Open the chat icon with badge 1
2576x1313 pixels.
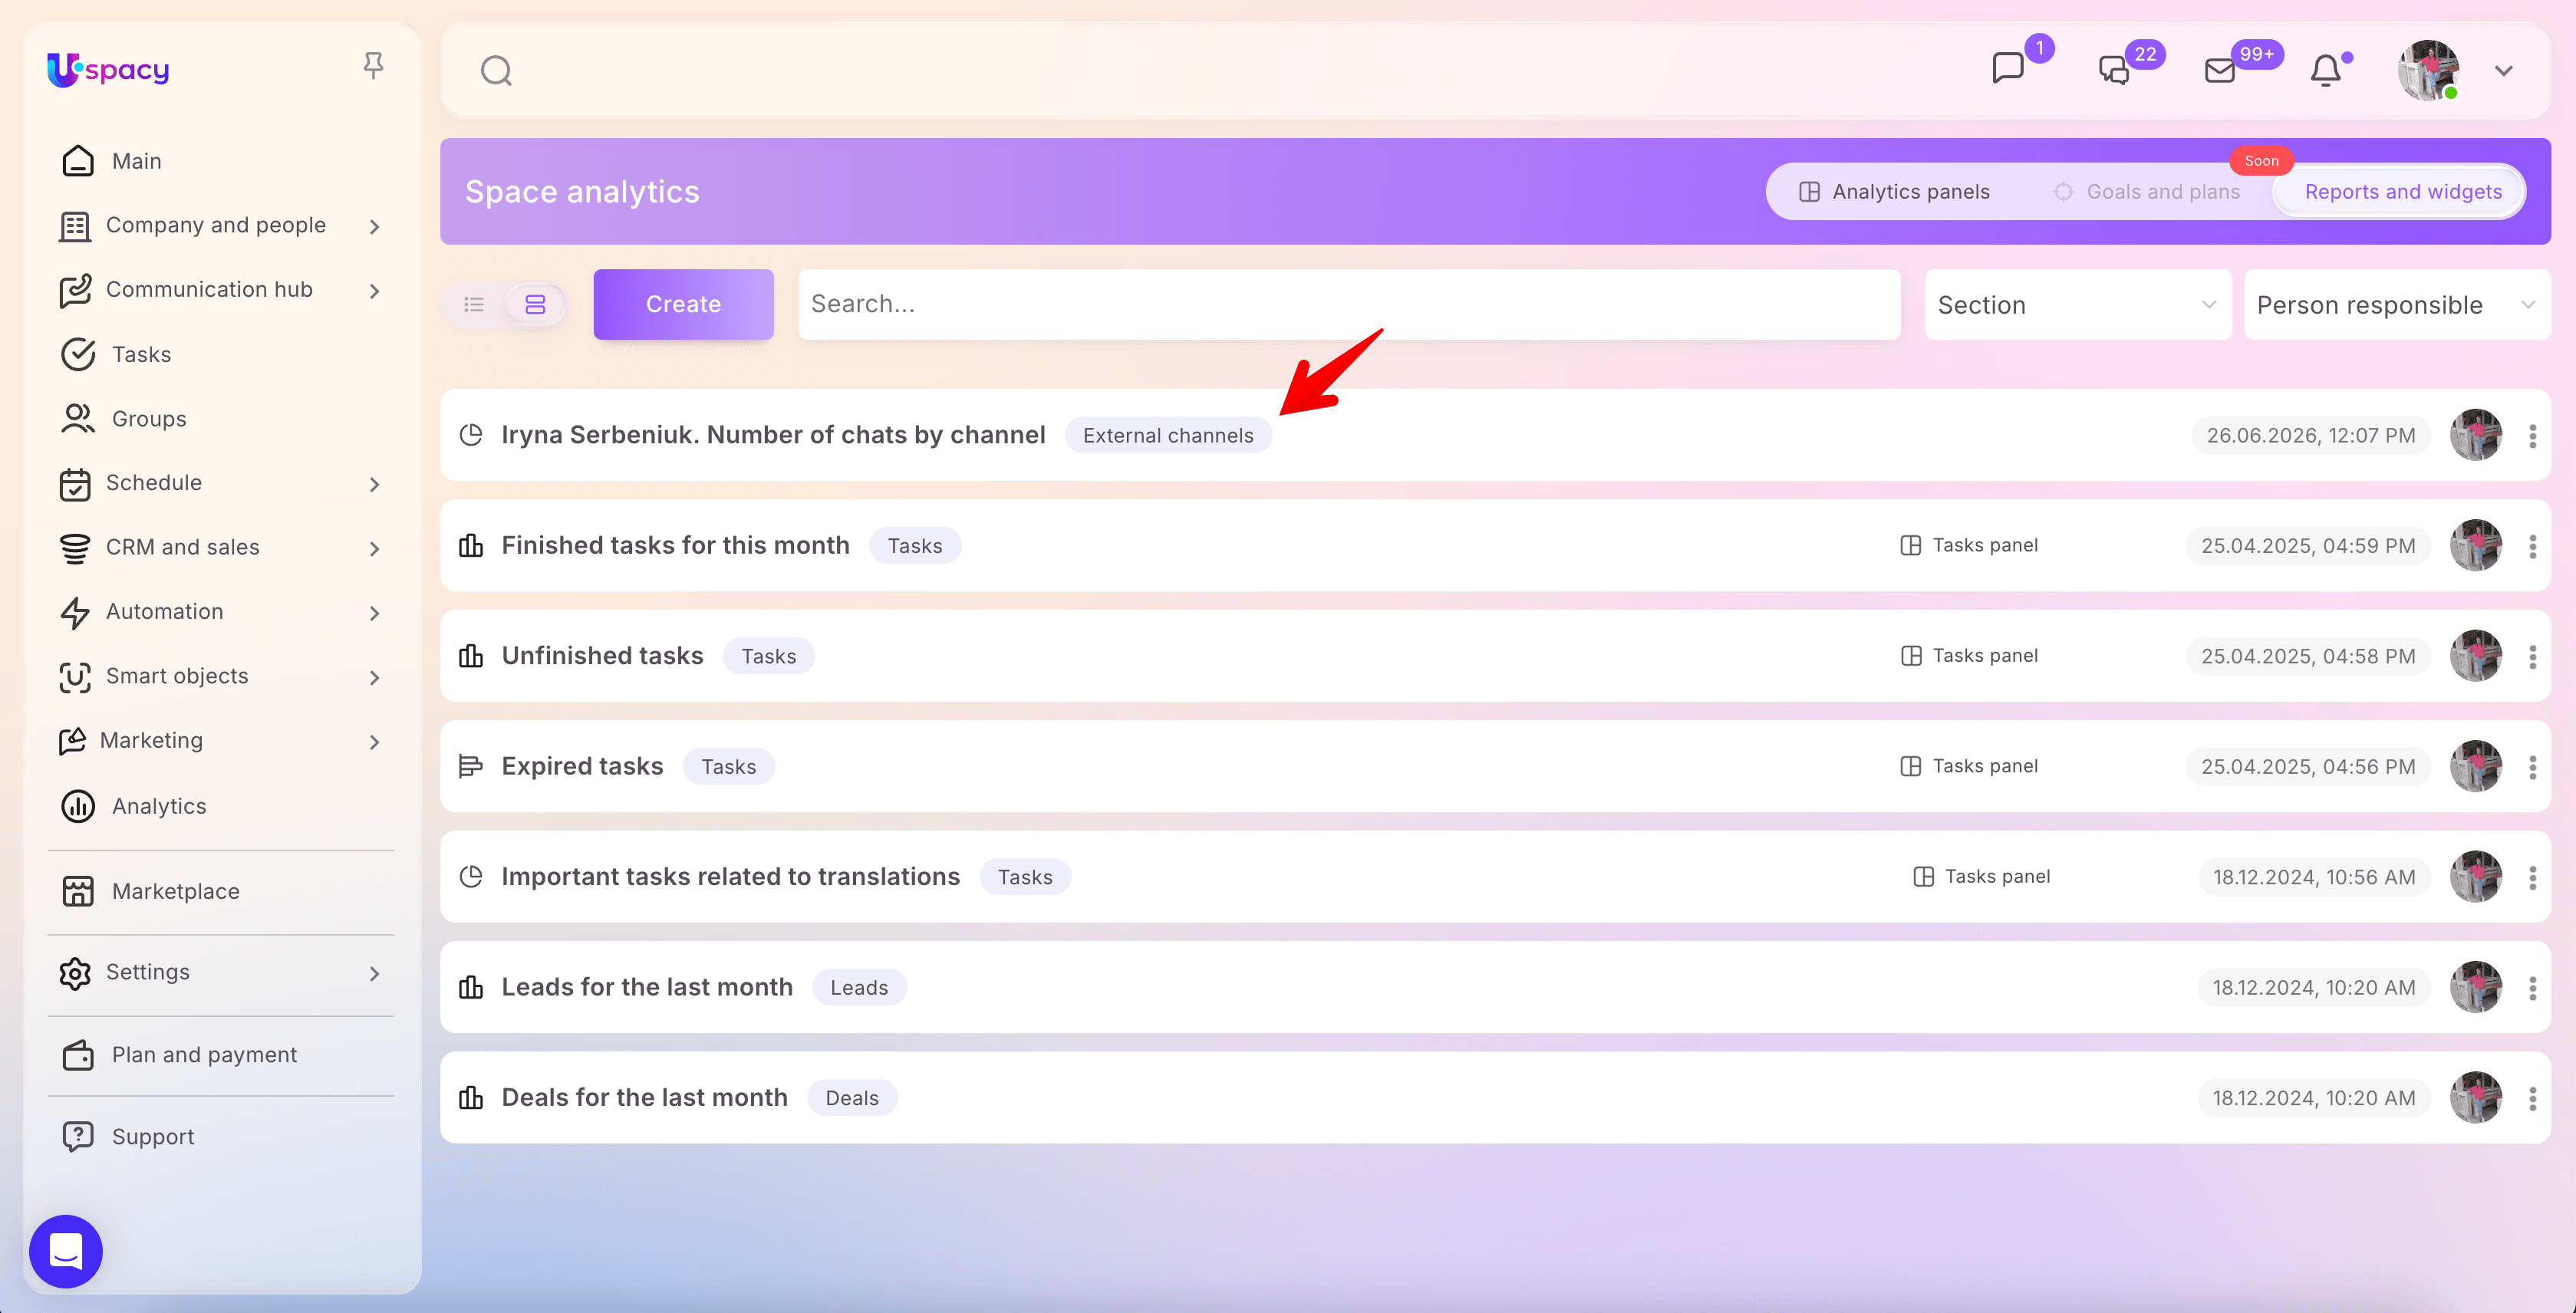[2008, 68]
